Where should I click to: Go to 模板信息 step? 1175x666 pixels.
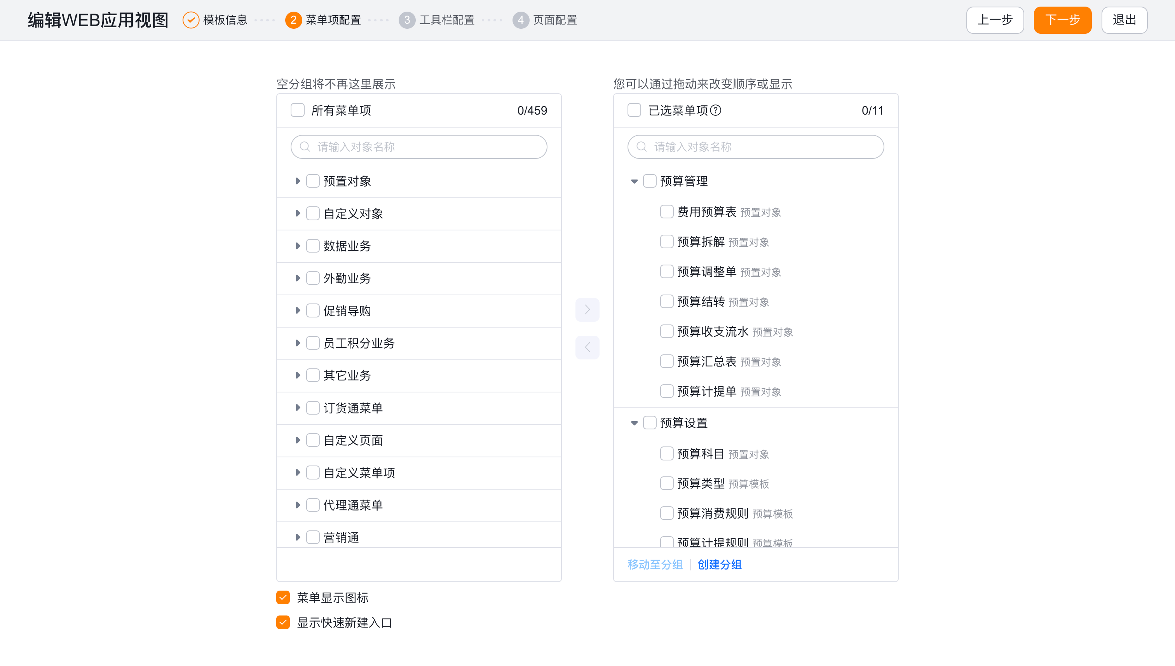tap(225, 20)
